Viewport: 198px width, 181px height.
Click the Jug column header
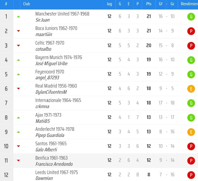109,4
